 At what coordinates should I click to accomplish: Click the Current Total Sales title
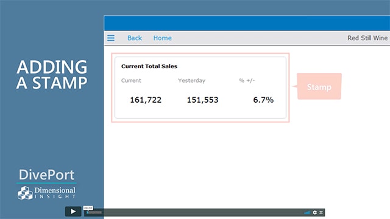tap(149, 66)
